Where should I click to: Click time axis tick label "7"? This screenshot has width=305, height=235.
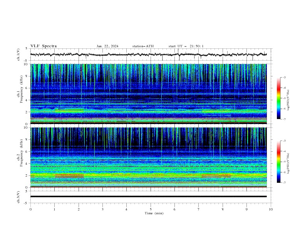pos(199,209)
